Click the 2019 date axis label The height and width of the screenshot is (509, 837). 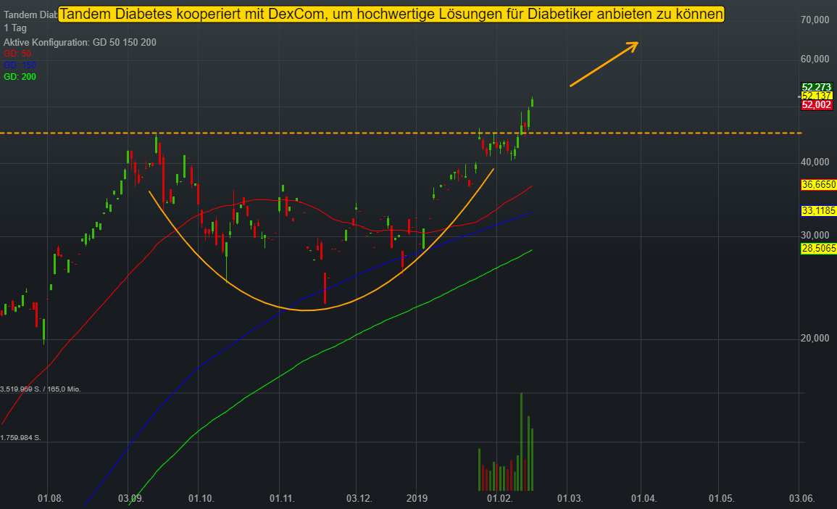[417, 499]
